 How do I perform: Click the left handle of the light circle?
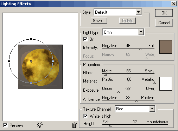[x=9, y=61]
